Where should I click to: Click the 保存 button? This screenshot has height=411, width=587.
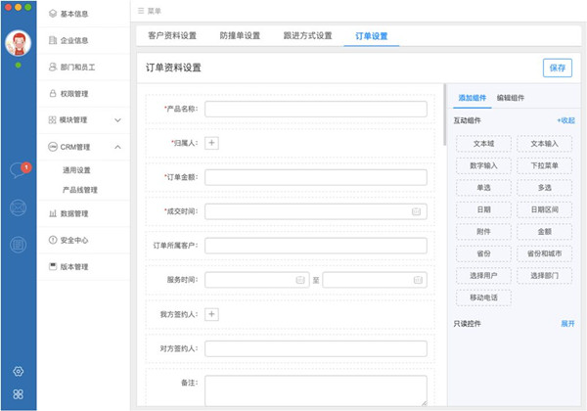point(557,68)
